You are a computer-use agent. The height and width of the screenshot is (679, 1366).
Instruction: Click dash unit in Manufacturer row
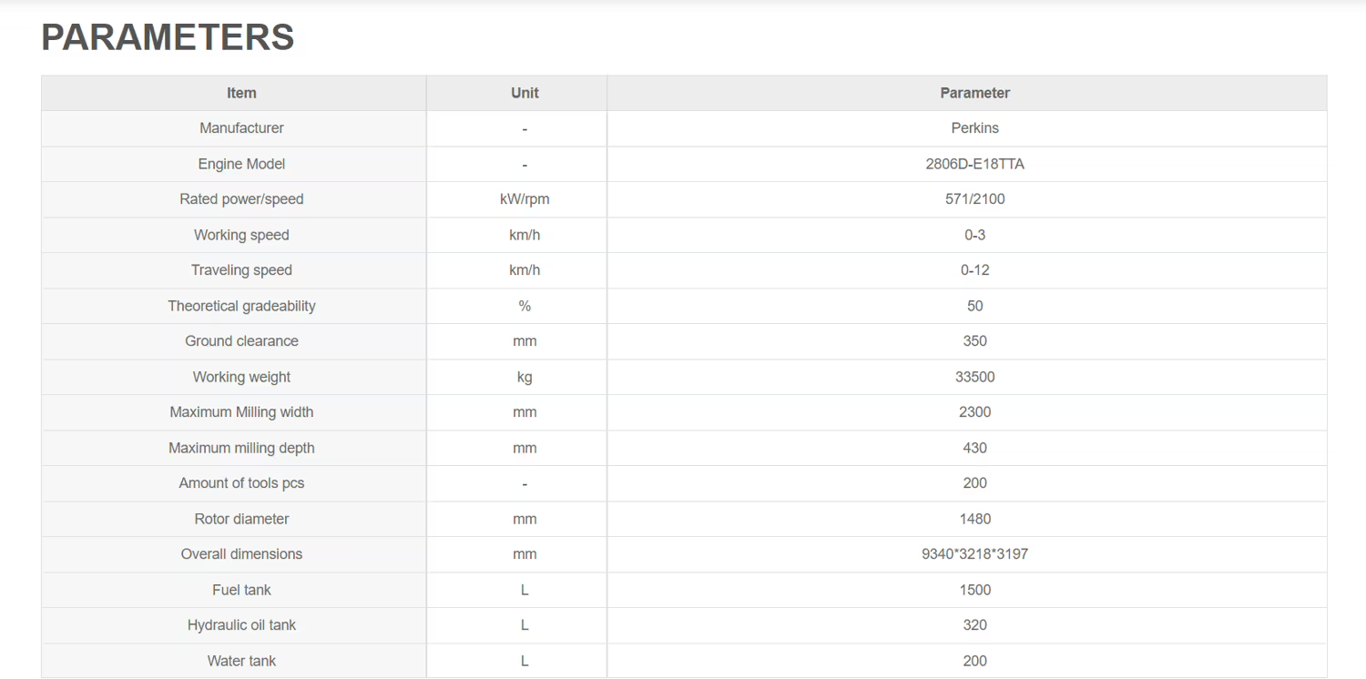[525, 129]
